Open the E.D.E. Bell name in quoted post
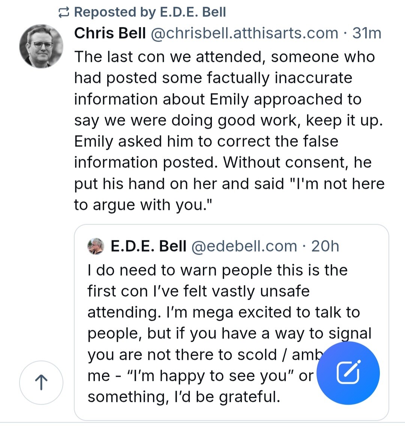405x430 pixels. click(x=148, y=246)
